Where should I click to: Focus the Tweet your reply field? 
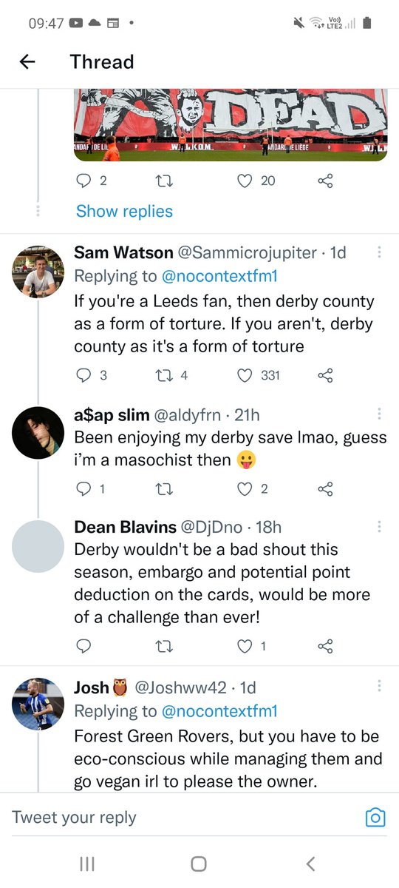[185, 817]
